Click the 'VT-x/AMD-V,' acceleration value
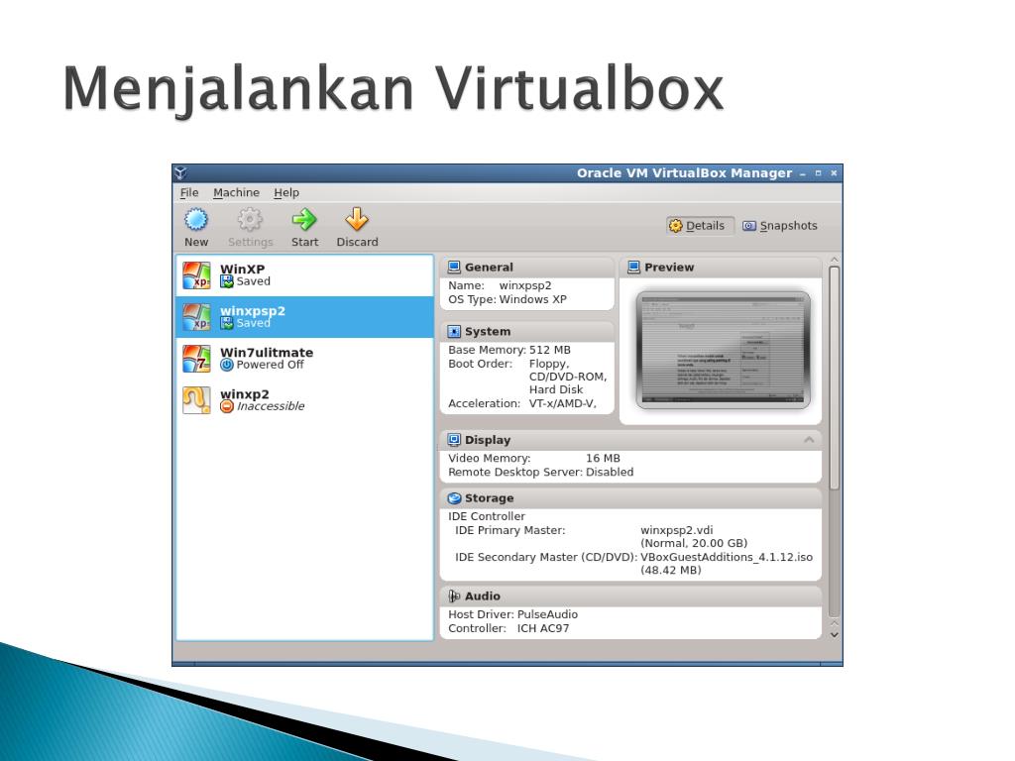 pyautogui.click(x=563, y=404)
